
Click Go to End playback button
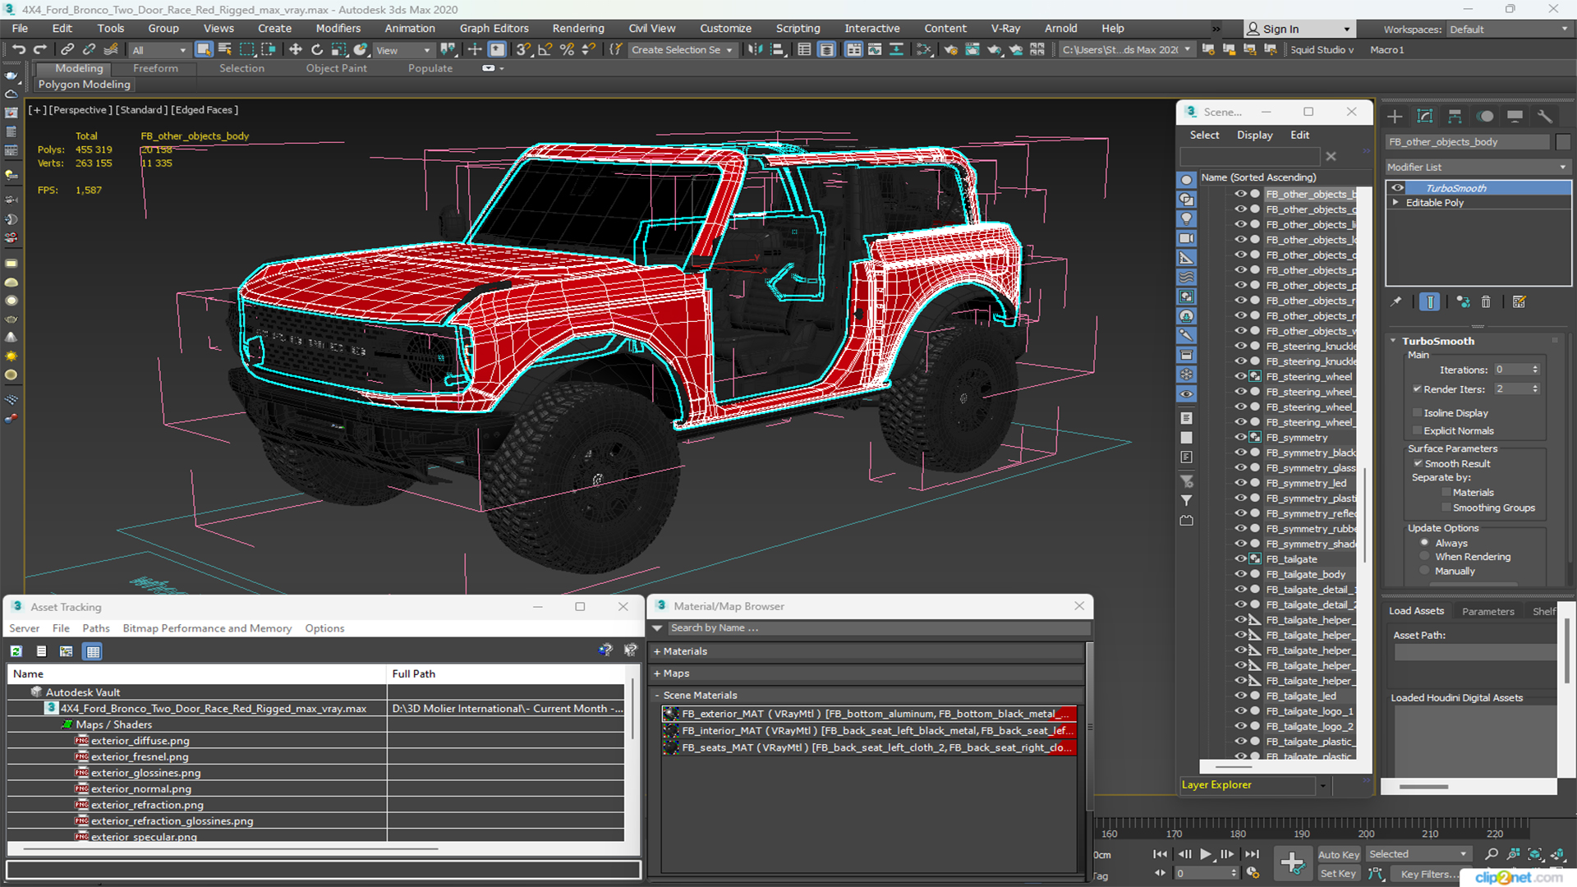pos(1252,854)
